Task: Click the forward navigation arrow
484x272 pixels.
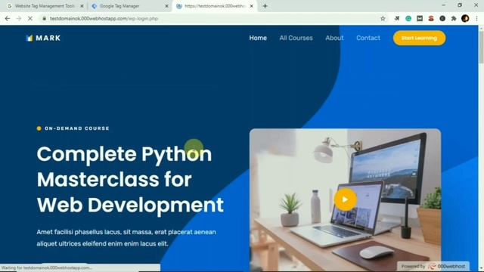Action: 19,18
